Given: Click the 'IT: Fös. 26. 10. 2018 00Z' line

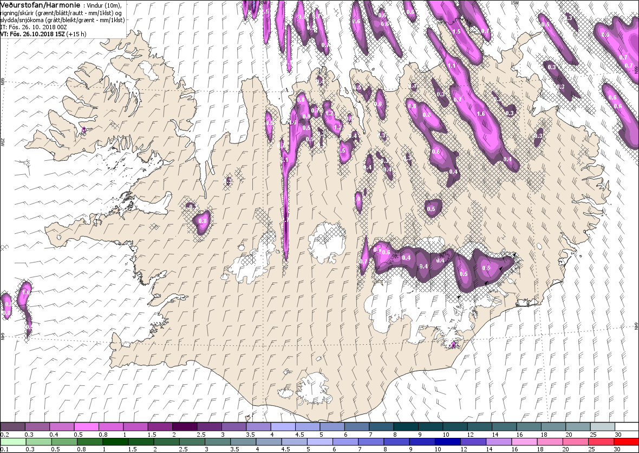Looking at the screenshot, I should pyautogui.click(x=34, y=27).
